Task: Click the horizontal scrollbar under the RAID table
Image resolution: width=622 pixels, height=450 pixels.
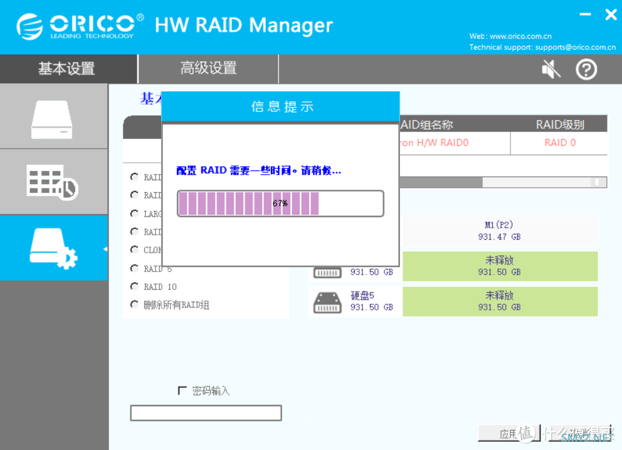Action: pos(503,182)
